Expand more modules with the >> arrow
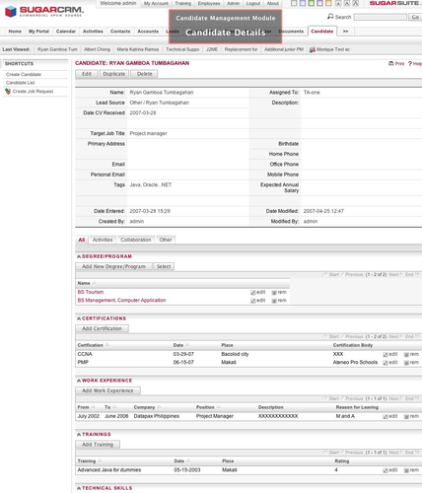This screenshot has height=493, width=422. coord(345,32)
